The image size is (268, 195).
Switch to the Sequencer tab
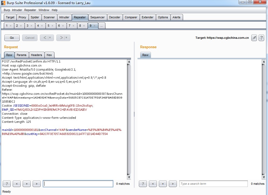click(x=97, y=17)
